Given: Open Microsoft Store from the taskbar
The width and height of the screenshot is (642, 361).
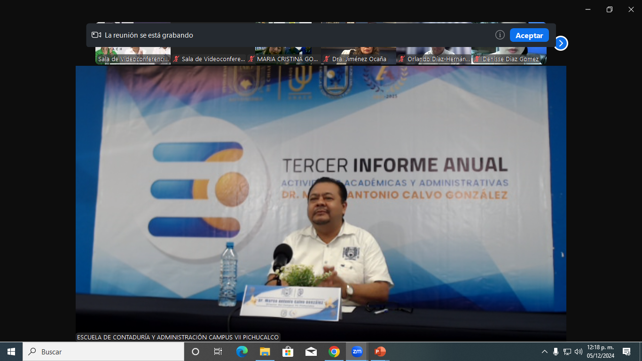Looking at the screenshot, I should (288, 352).
